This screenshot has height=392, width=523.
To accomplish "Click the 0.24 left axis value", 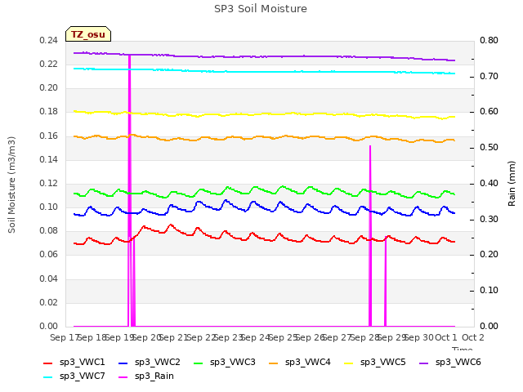I will pyautogui.click(x=49, y=40).
